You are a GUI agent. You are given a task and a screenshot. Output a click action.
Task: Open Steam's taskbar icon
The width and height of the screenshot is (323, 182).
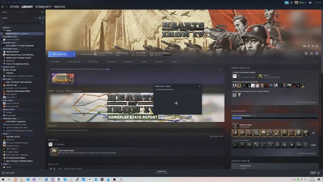(59, 179)
